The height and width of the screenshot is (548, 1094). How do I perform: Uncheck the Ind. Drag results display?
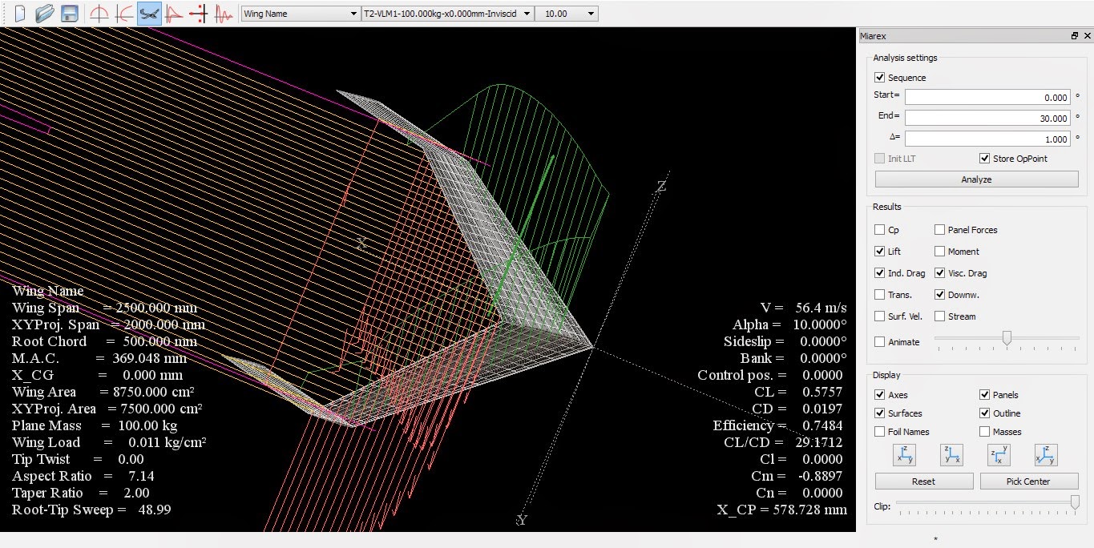pos(879,272)
